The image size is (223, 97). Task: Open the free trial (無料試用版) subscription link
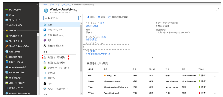click(91, 39)
